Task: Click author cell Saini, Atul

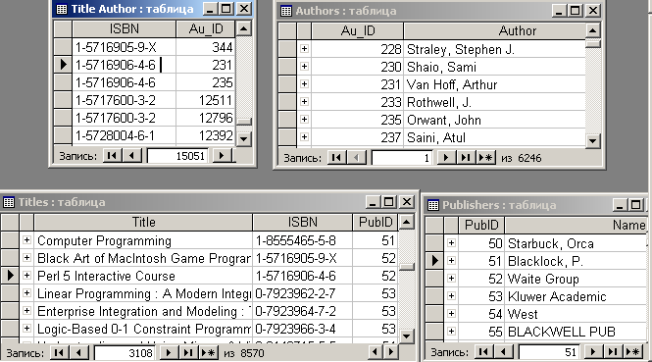Action: (x=494, y=137)
